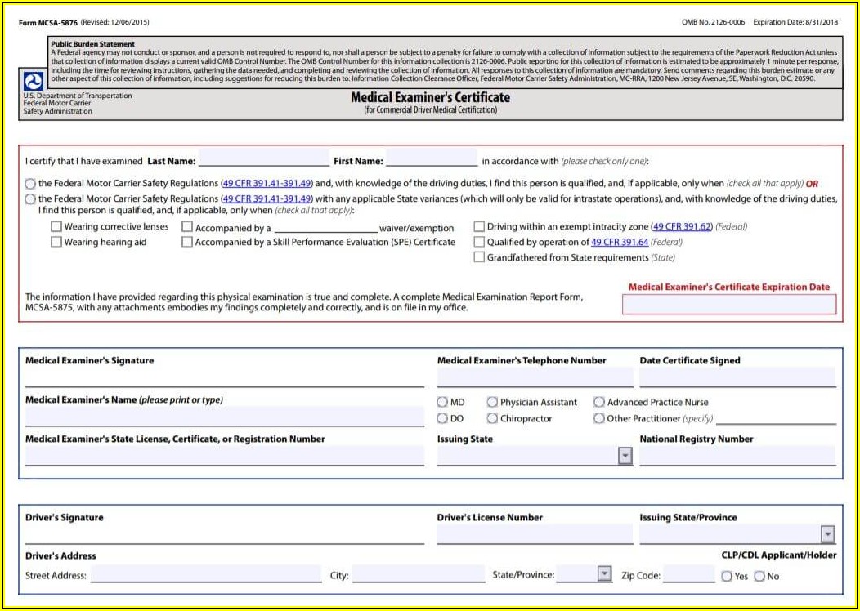The image size is (860, 611).
Task: Check the Wearing hearing aid checkbox
Action: coord(56,242)
